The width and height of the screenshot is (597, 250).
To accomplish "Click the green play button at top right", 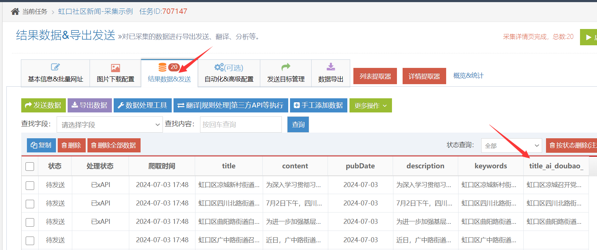I will [x=589, y=37].
